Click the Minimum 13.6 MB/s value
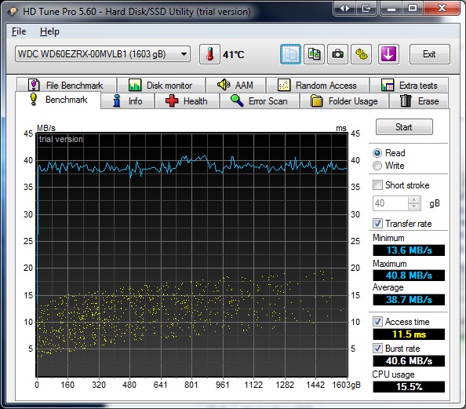 (x=409, y=250)
